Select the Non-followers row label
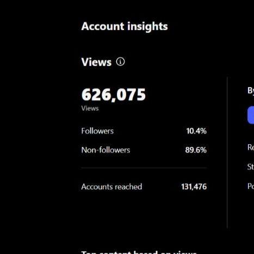This screenshot has width=254, height=254. (106, 150)
